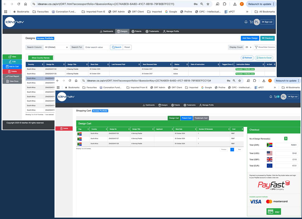Select design row ZAA2024/01124
Image resolution: width=302 pixels, height=219 pixels.
click(x=151, y=69)
